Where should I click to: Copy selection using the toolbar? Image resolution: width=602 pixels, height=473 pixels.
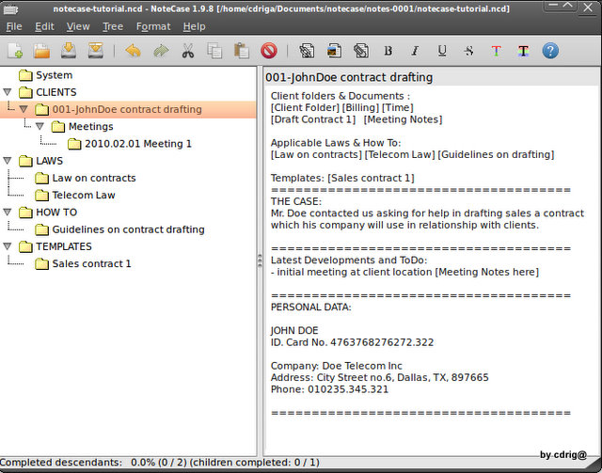point(214,51)
